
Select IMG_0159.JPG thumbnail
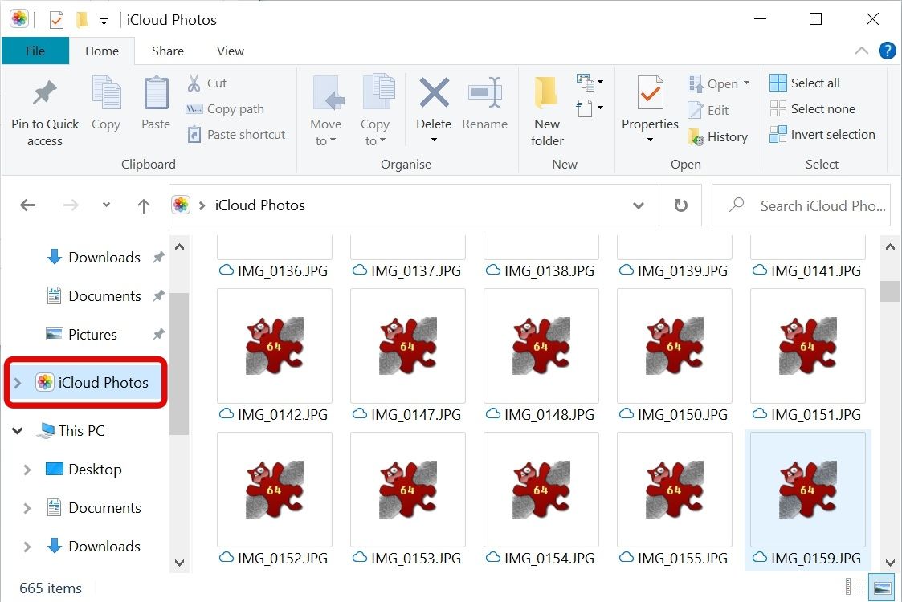808,490
